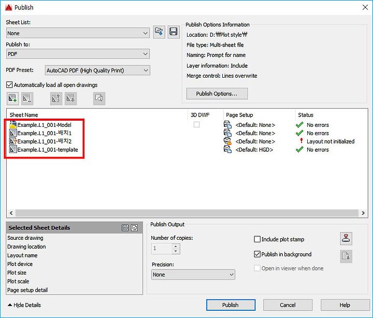Click the Help button

coord(345,305)
